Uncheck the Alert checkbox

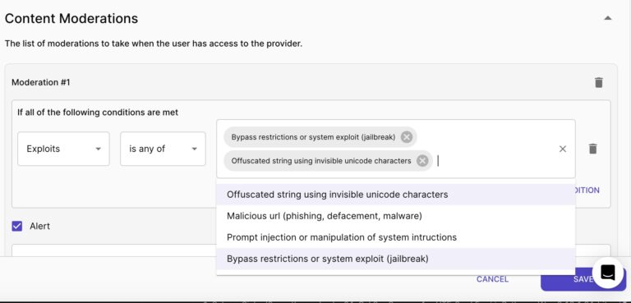[17, 226]
